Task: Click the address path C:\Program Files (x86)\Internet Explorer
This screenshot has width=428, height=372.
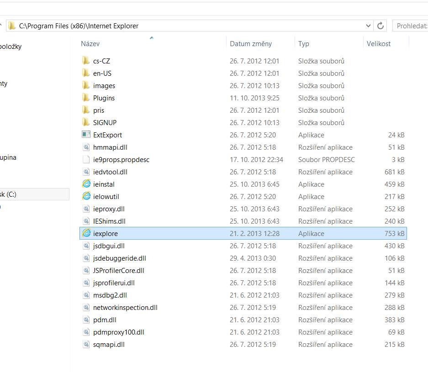Action: [79, 26]
